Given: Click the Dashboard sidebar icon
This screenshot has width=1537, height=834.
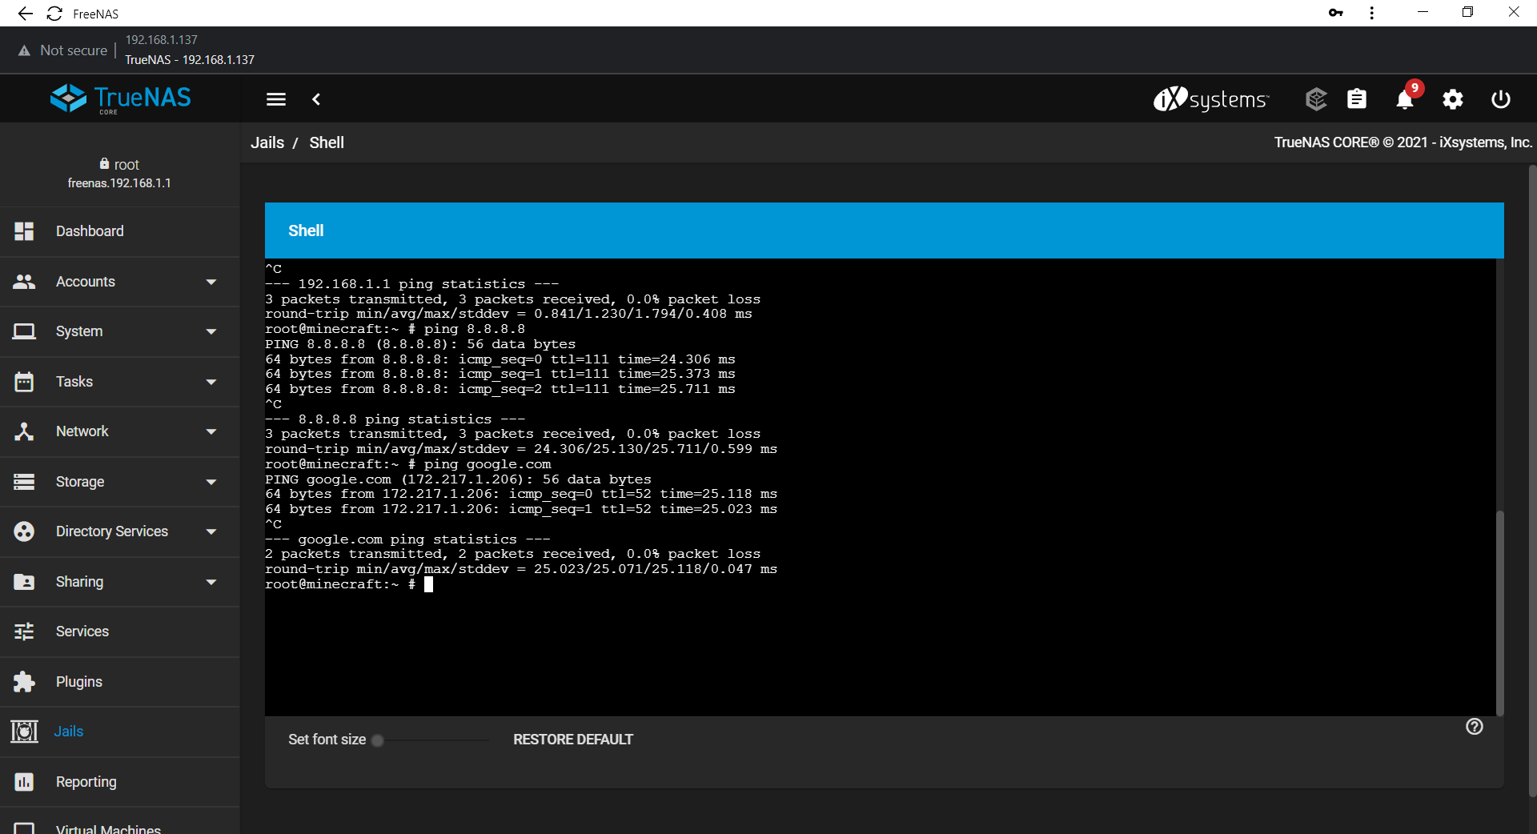Looking at the screenshot, I should (x=24, y=231).
